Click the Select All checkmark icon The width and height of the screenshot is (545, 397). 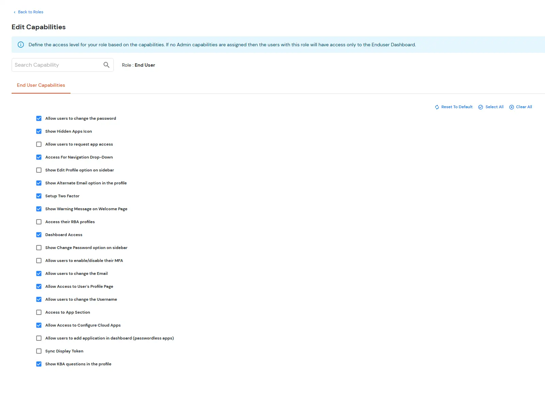coord(481,107)
